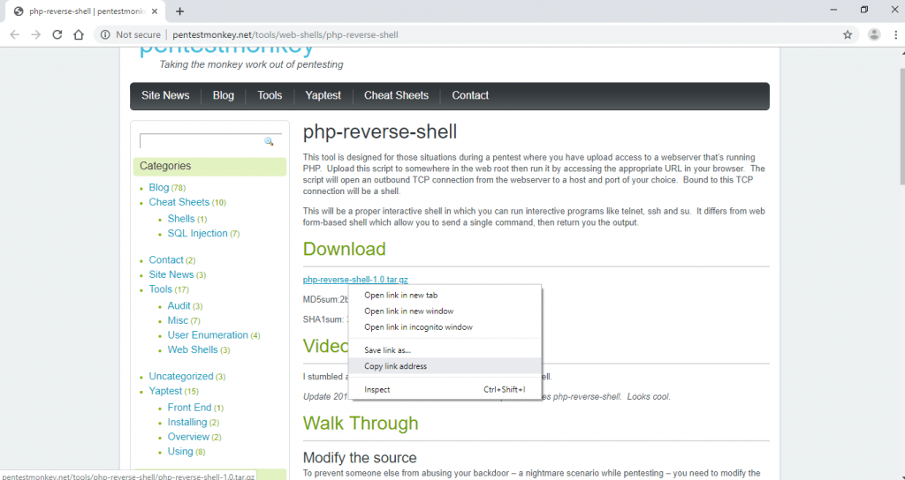Open the Cheat Sheets navigation item
The width and height of the screenshot is (905, 480).
click(x=396, y=95)
